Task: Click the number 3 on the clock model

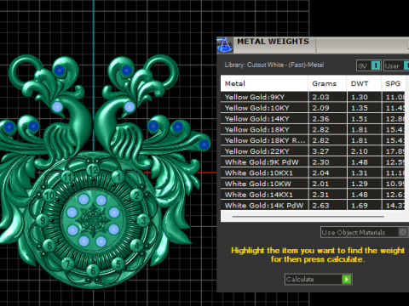Action: pos(143,220)
